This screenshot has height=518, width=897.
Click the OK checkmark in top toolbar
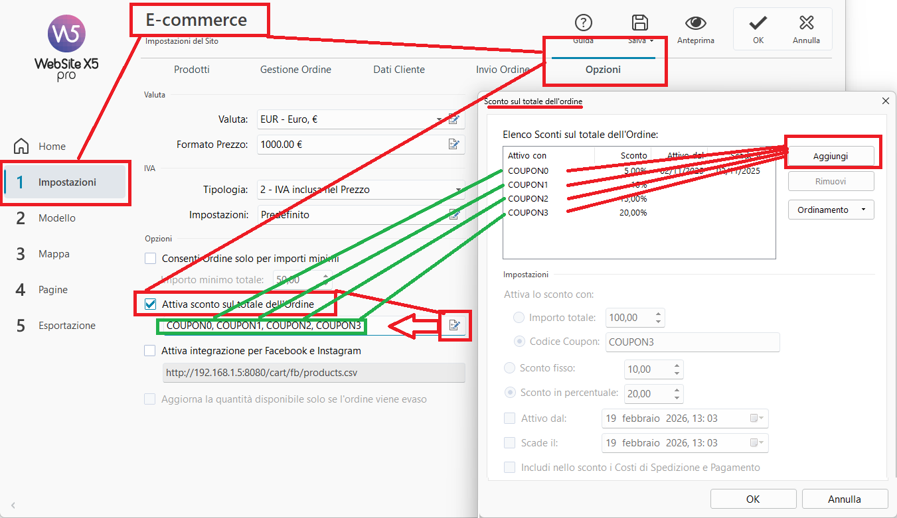tap(758, 23)
